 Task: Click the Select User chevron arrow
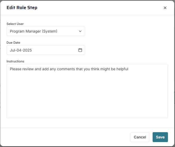[80, 31]
